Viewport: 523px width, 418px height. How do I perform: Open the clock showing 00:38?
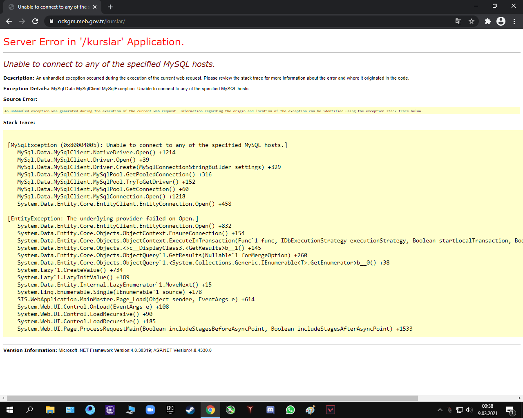click(488, 410)
